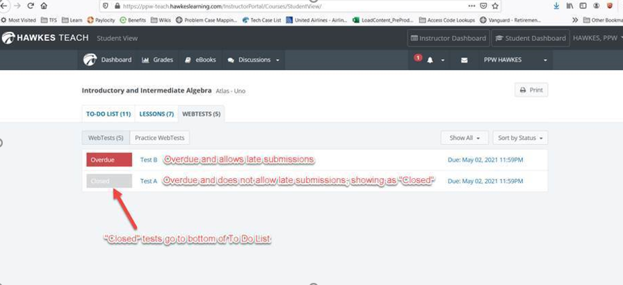Open the Access Code Lookups folder
Image resolution: width=623 pixels, height=285 pixels.
click(x=447, y=20)
